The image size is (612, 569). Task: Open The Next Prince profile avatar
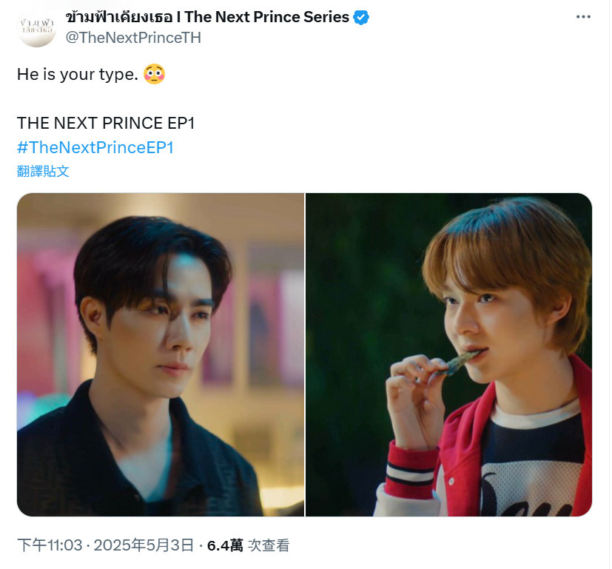37,27
